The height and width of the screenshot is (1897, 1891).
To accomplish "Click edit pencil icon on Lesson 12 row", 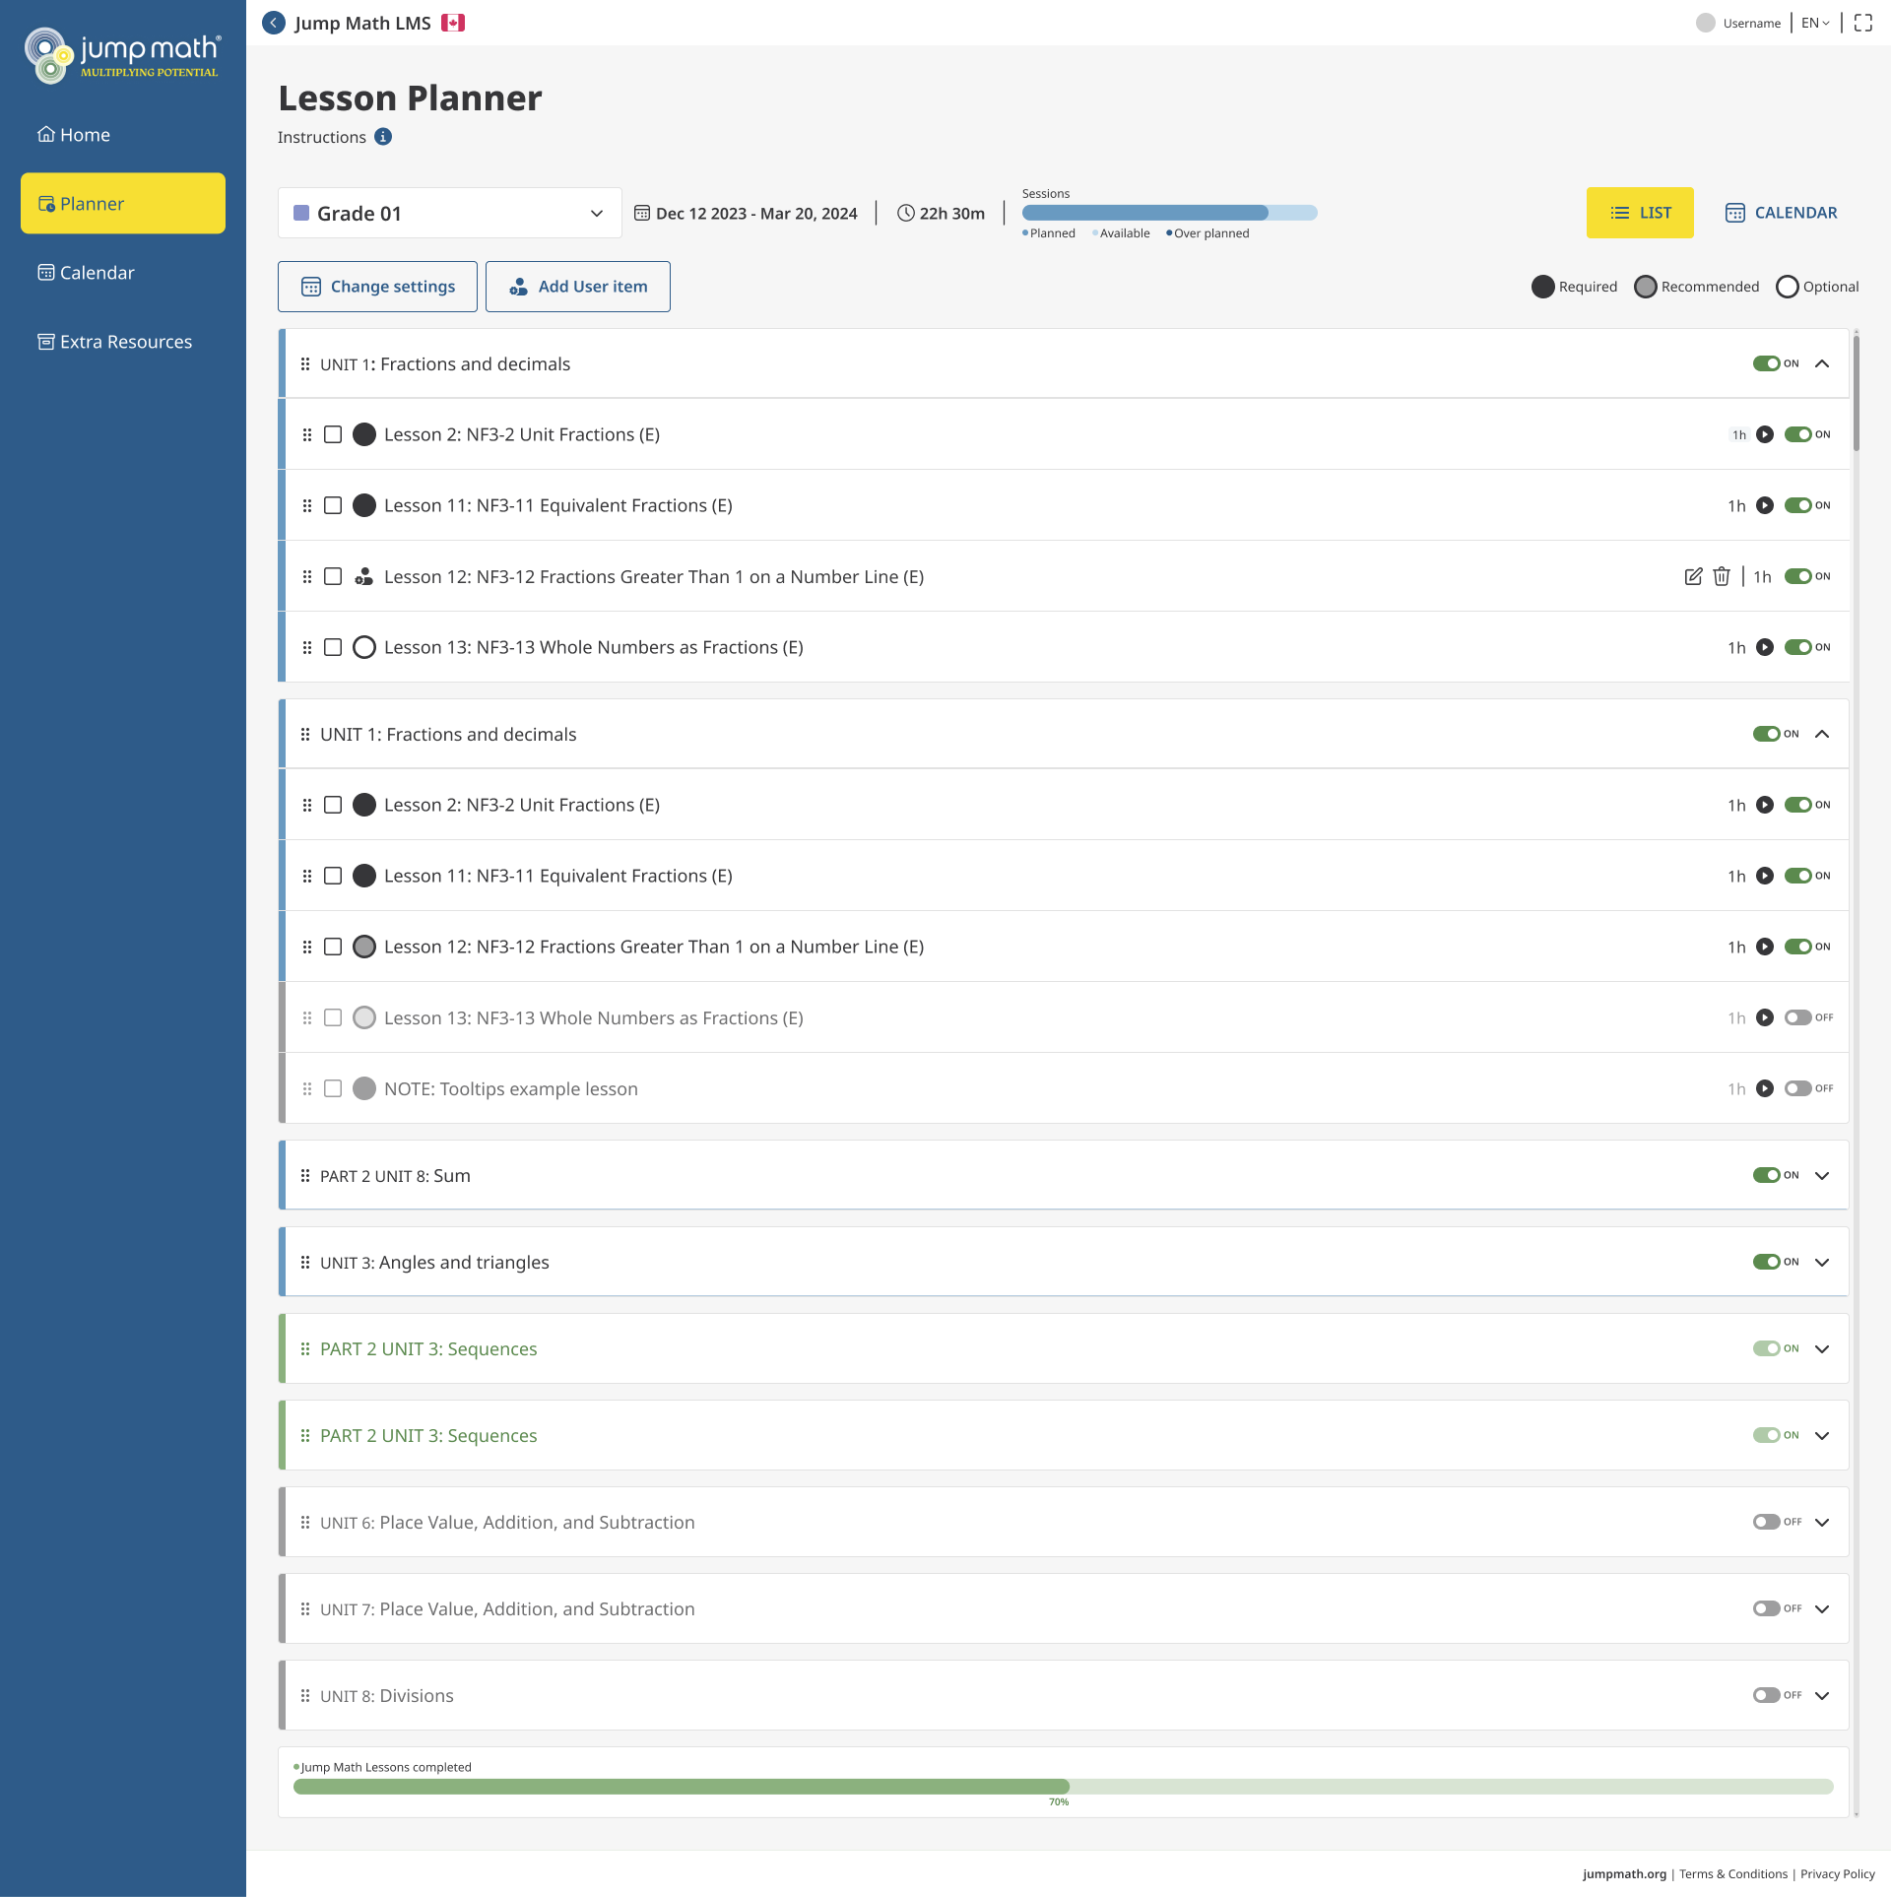I will pos(1692,576).
